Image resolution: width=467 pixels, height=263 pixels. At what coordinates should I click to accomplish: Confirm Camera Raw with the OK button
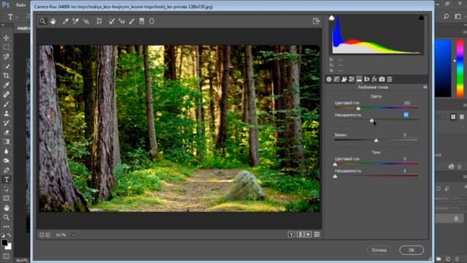[412, 250]
